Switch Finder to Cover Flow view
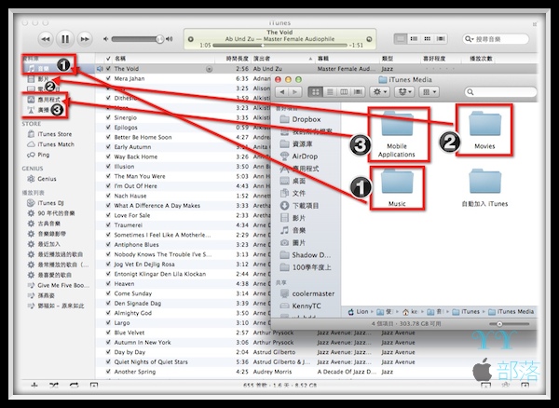 (358, 92)
